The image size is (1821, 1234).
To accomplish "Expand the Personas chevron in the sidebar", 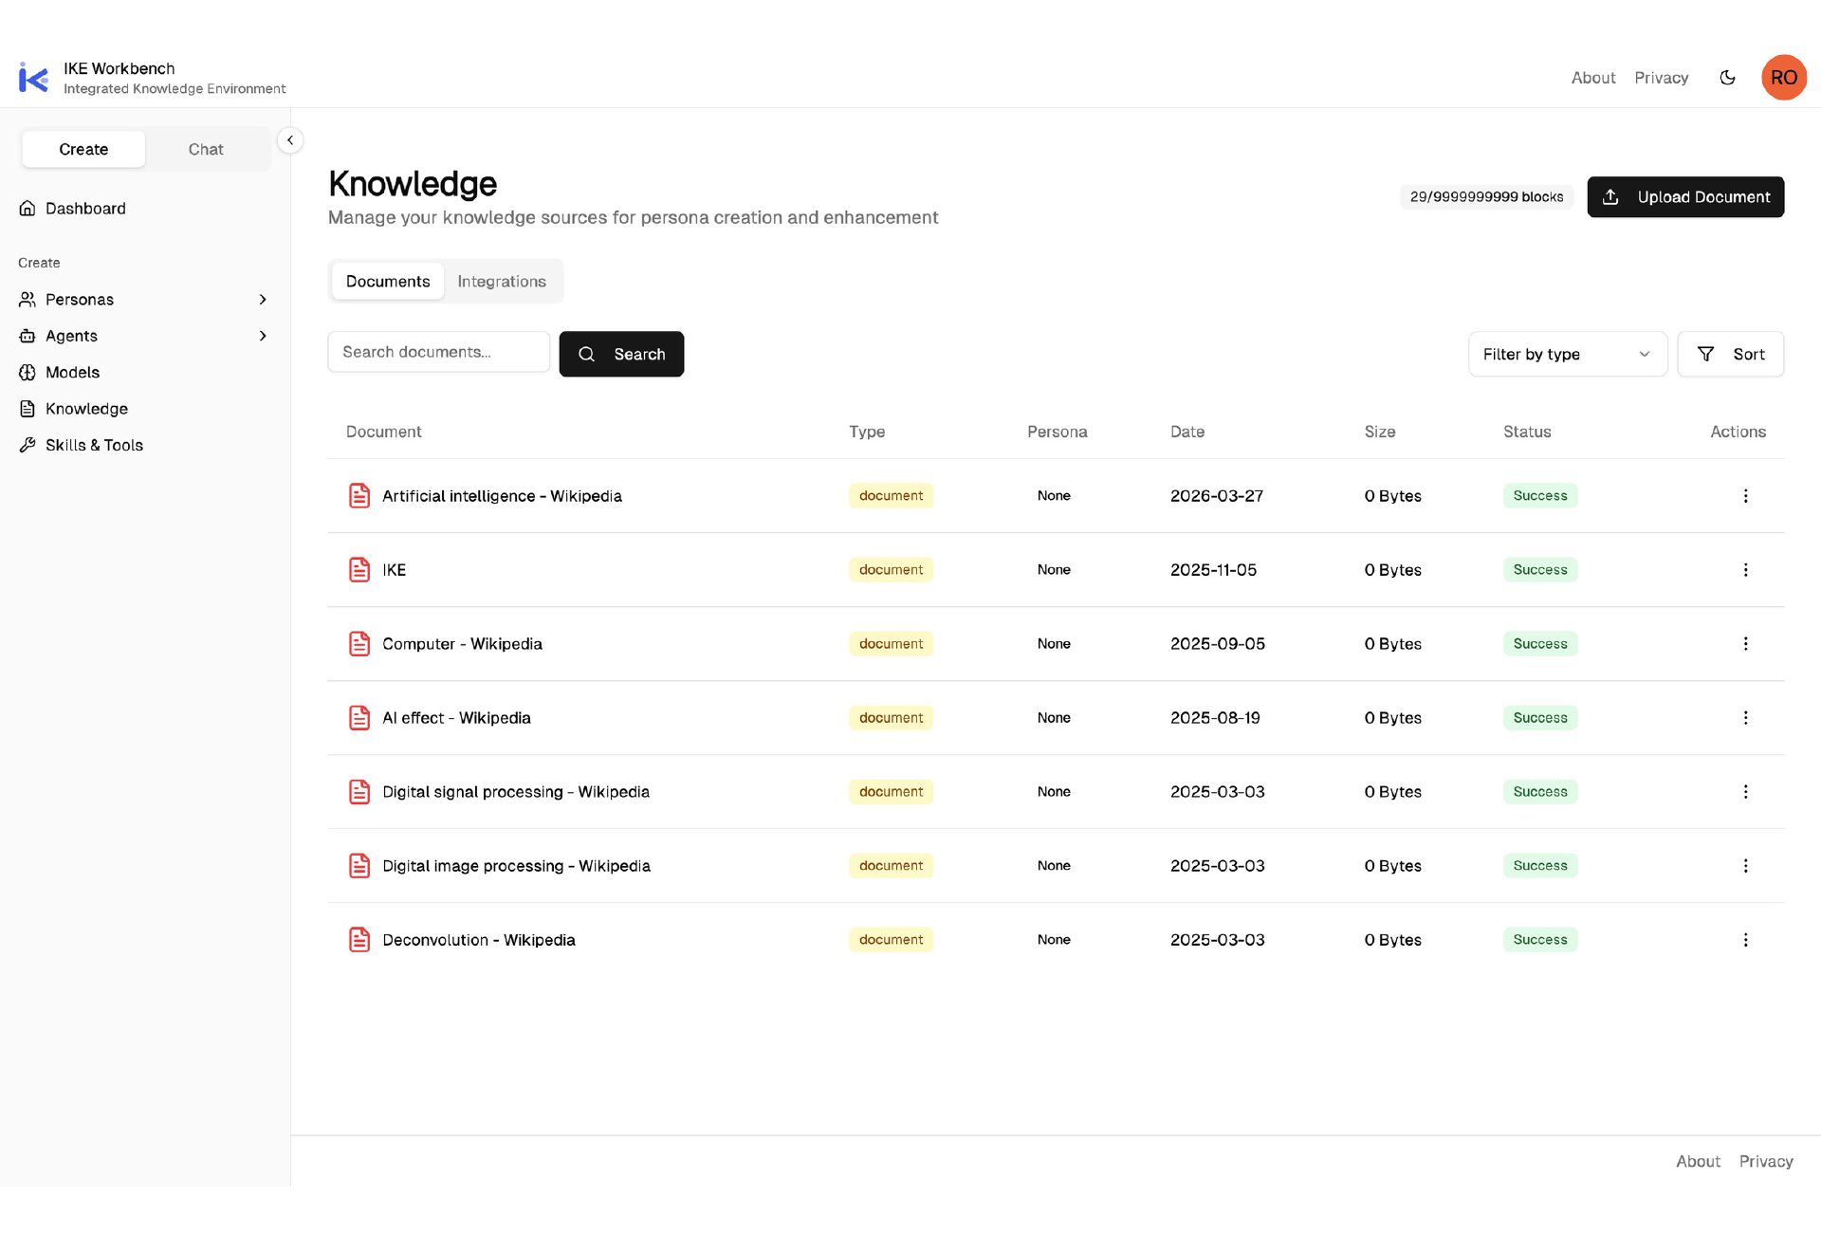I will [x=263, y=300].
